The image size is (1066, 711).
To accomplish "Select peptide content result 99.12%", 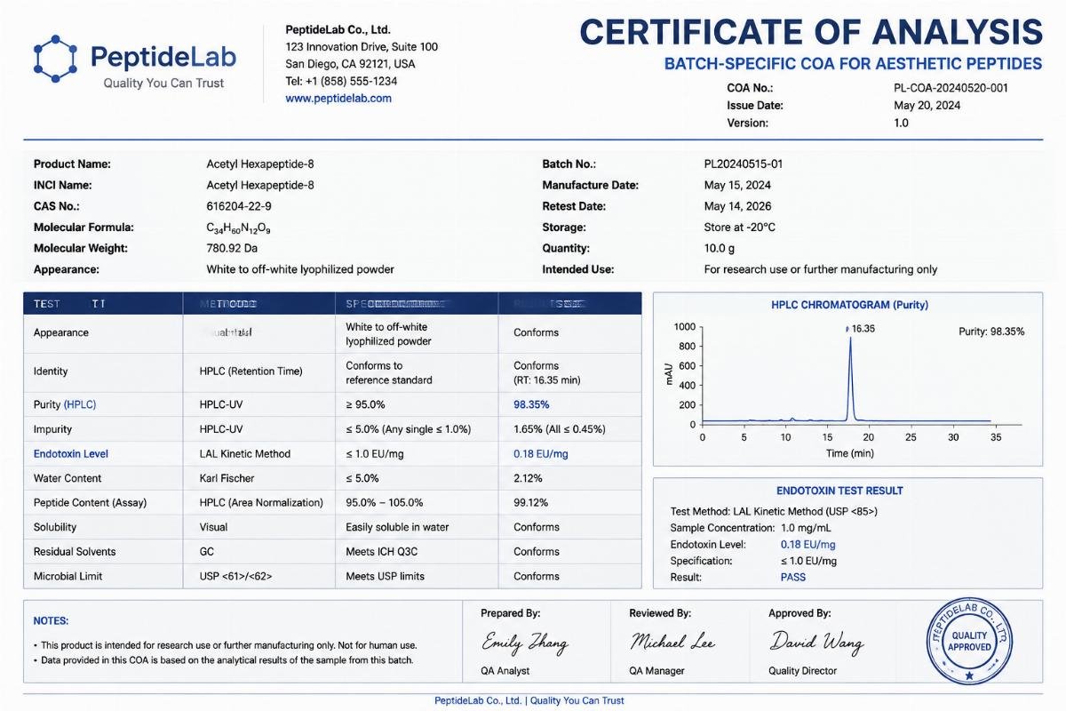I will tap(531, 502).
